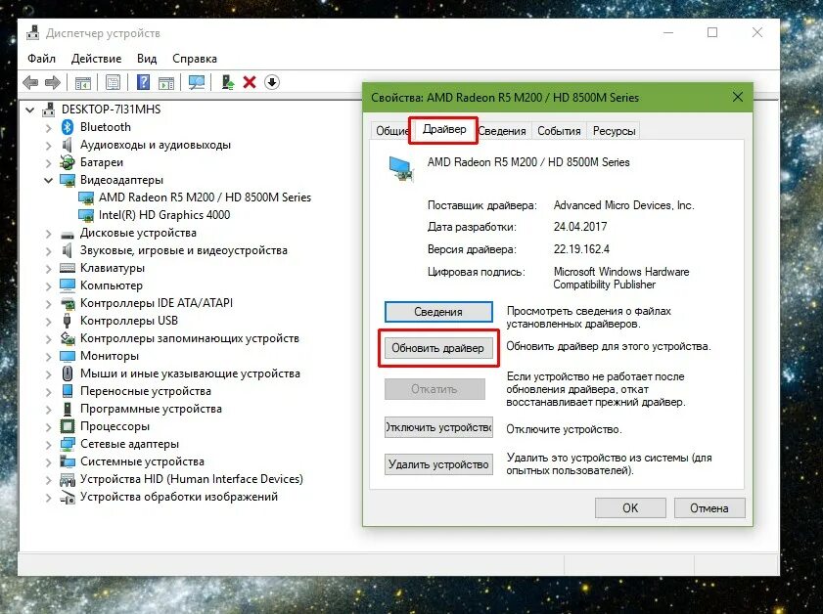Click Advanced Micro Devices, Inc. provider text
The width and height of the screenshot is (823, 614).
click(623, 205)
